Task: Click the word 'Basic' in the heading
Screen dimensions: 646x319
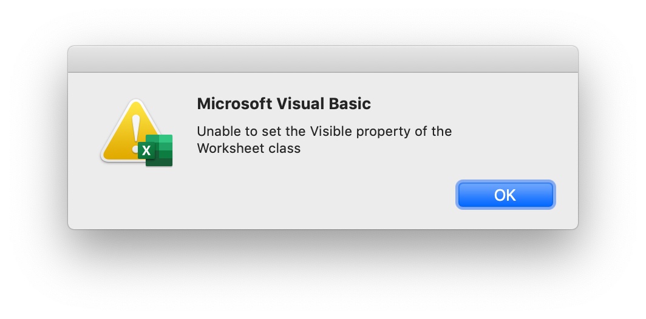Action: (350, 104)
